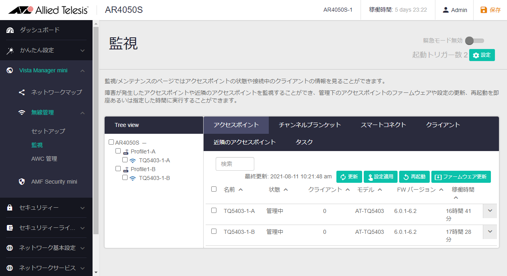Click the Security lock icon in sidebar
Image resolution: width=507 pixels, height=276 pixels.
(x=10, y=208)
